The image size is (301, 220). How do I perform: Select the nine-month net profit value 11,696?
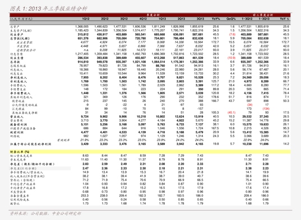(x=264, y=144)
